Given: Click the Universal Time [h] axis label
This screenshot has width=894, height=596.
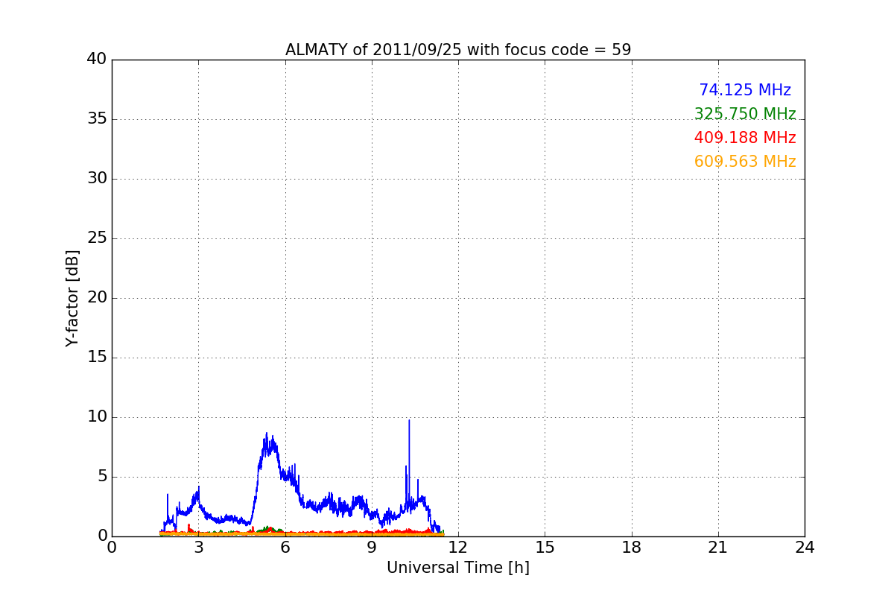Looking at the screenshot, I should [458, 568].
